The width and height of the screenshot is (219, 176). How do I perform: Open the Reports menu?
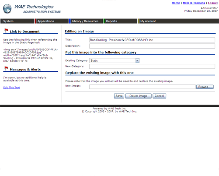120,21
